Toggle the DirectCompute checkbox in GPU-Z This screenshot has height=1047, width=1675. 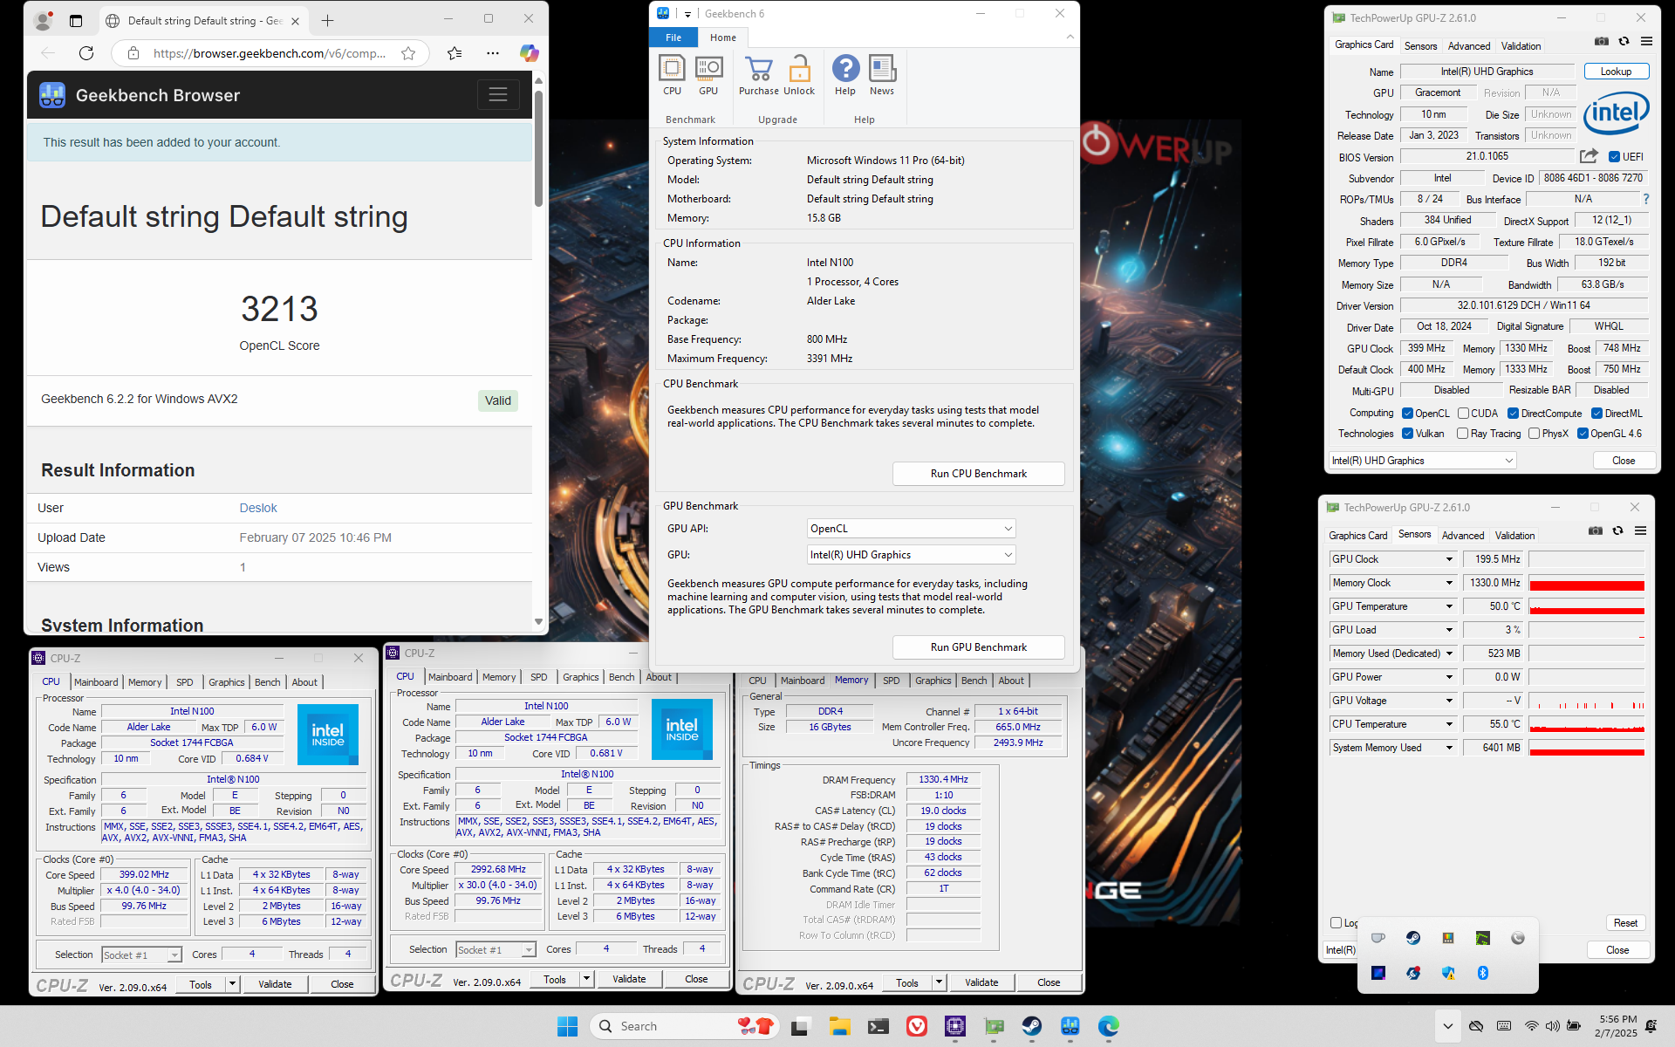(1513, 414)
